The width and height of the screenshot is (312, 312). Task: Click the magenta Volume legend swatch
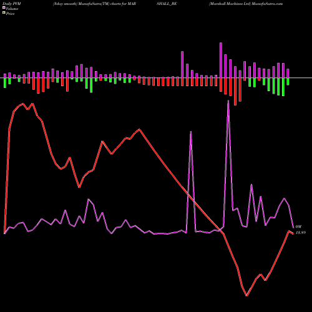[x=4, y=8]
